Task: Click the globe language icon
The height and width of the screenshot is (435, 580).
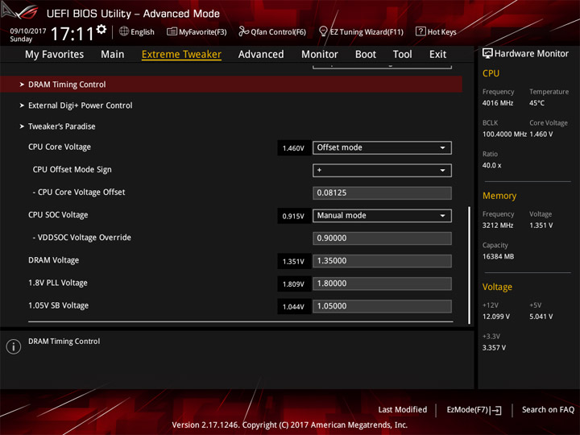Action: tap(124, 31)
